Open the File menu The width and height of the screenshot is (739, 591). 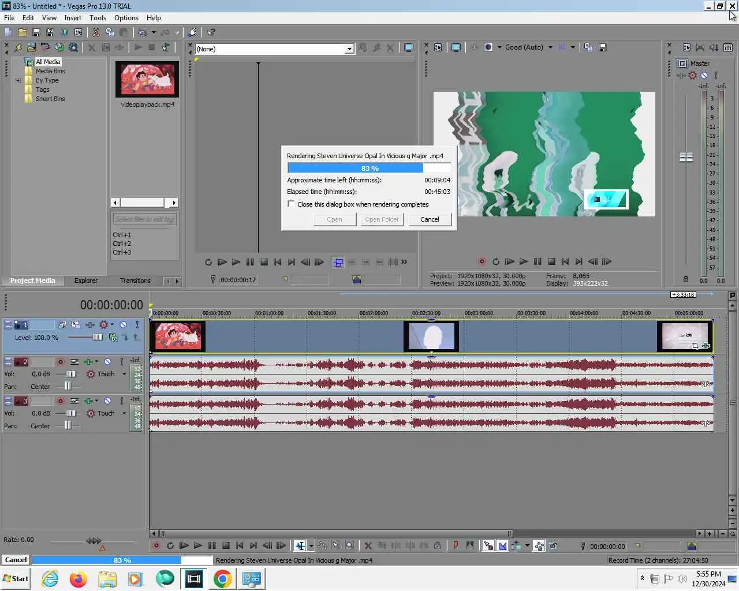click(x=9, y=18)
